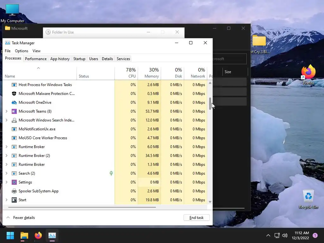
Task: Click the horizontal scrollbar in Task Manager
Action: pos(82,207)
